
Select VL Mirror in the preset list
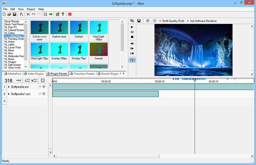[9, 50]
